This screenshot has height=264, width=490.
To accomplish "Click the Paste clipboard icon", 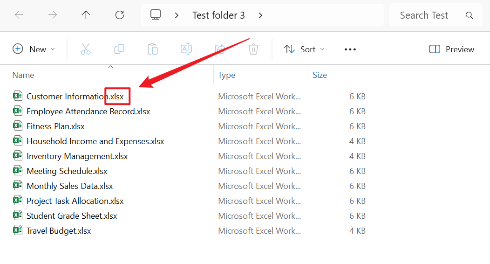I will point(153,49).
